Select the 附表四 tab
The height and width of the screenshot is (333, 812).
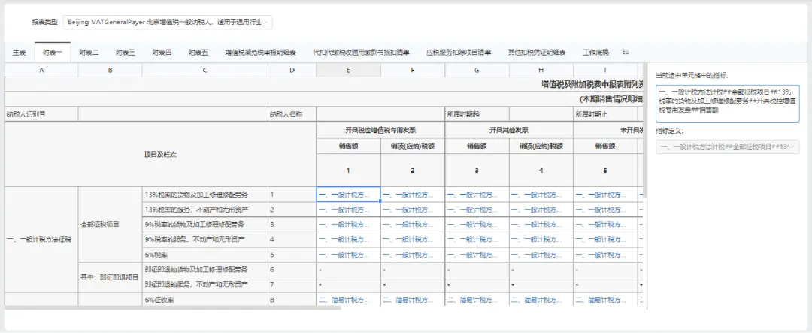[x=162, y=53]
